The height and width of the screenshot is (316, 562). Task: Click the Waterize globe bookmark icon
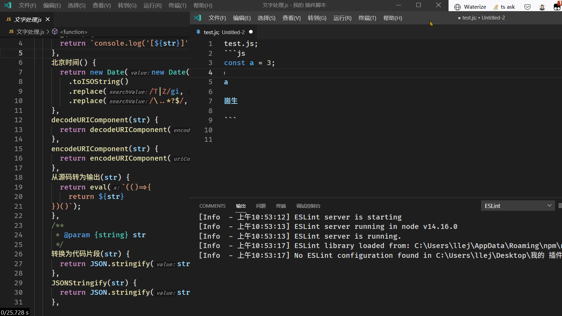[x=458, y=7]
